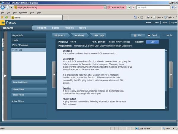
Task: Click the address bar with localhost:8834
Action: tap(59, 7)
